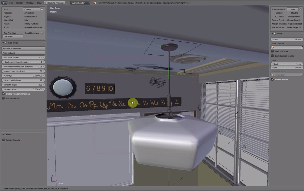The width and height of the screenshot is (304, 191).
Task: Click the orange cube icon in Lock to Object
Action: [273, 47]
